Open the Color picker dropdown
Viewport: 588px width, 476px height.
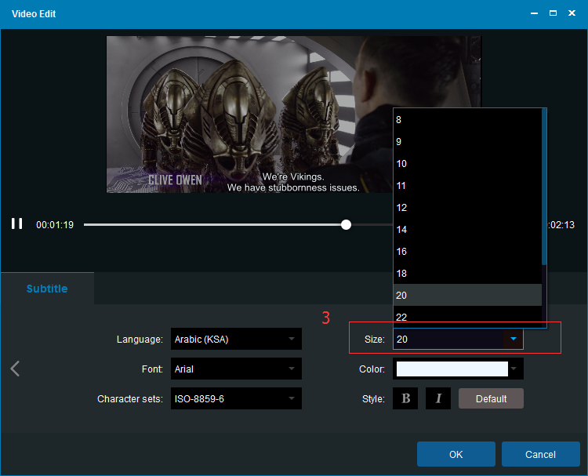pos(514,369)
